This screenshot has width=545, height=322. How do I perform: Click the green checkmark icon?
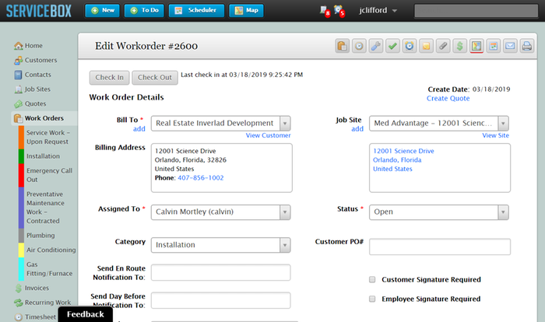(x=392, y=46)
